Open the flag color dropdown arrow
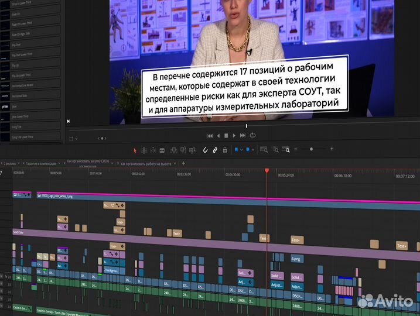This screenshot has height=316, width=420. (x=241, y=150)
